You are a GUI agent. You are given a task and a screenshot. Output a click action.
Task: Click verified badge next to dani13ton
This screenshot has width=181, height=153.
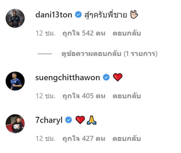point(78,15)
